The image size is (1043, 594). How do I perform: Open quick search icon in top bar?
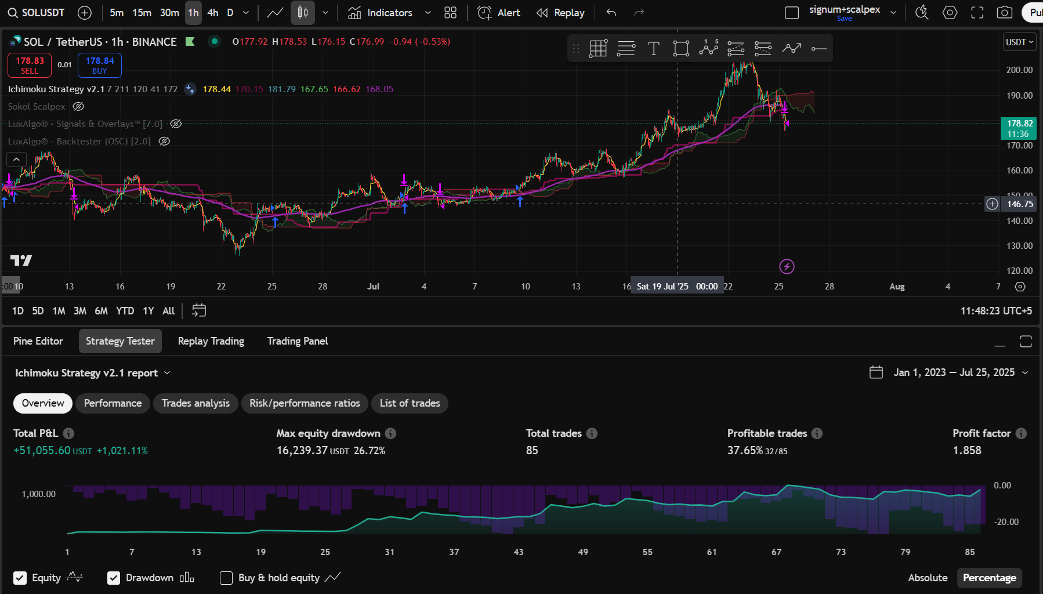click(921, 13)
